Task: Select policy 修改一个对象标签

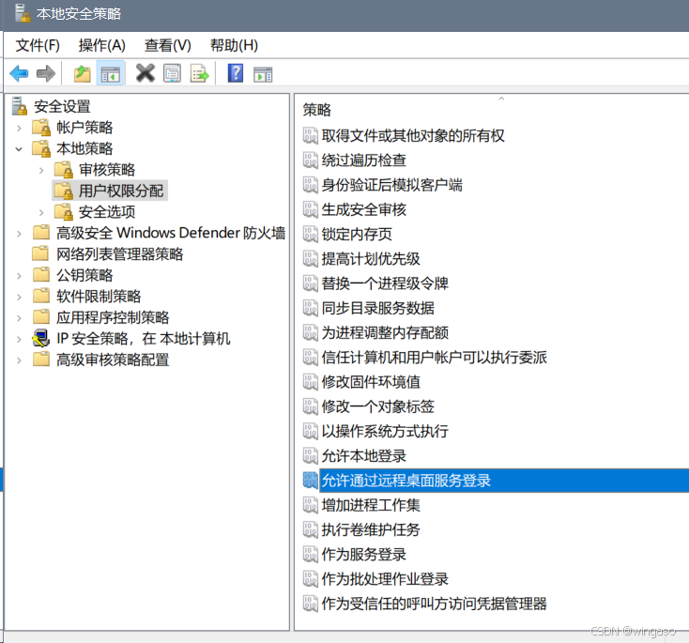Action: tap(378, 406)
